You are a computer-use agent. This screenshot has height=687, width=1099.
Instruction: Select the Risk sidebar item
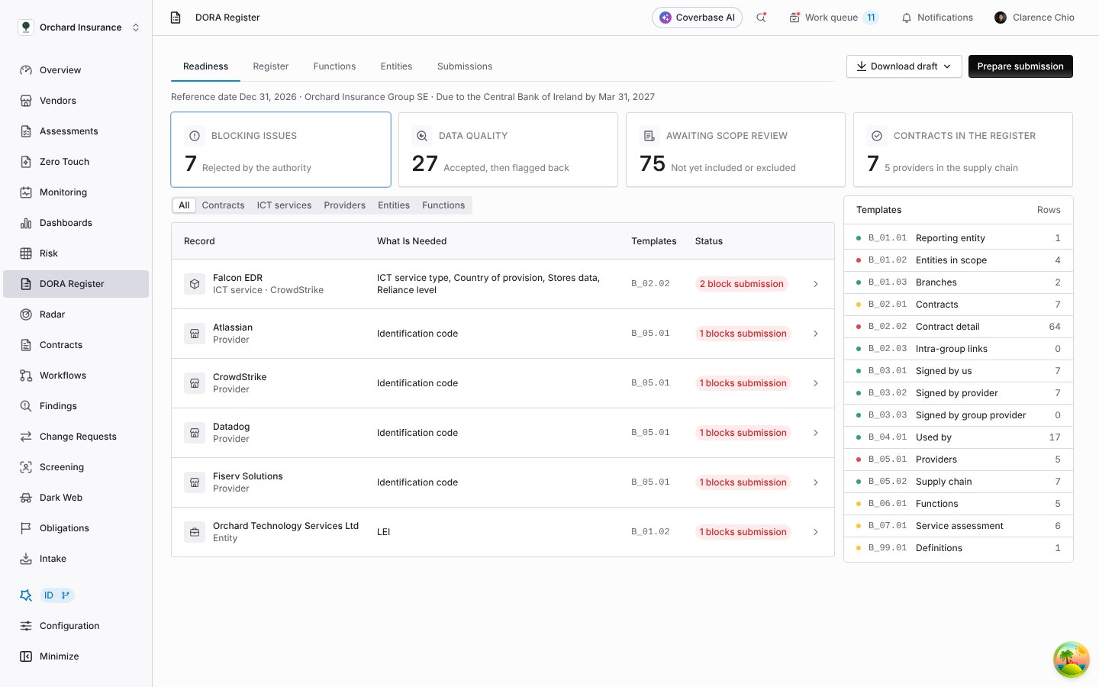coord(76,253)
